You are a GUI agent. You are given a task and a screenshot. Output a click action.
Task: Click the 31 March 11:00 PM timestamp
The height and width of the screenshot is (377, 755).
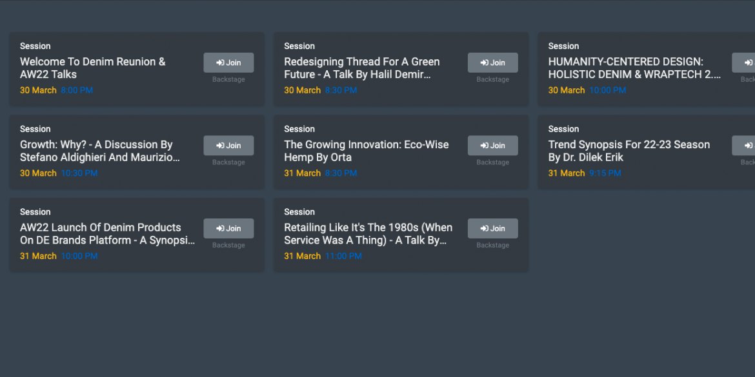pos(323,256)
